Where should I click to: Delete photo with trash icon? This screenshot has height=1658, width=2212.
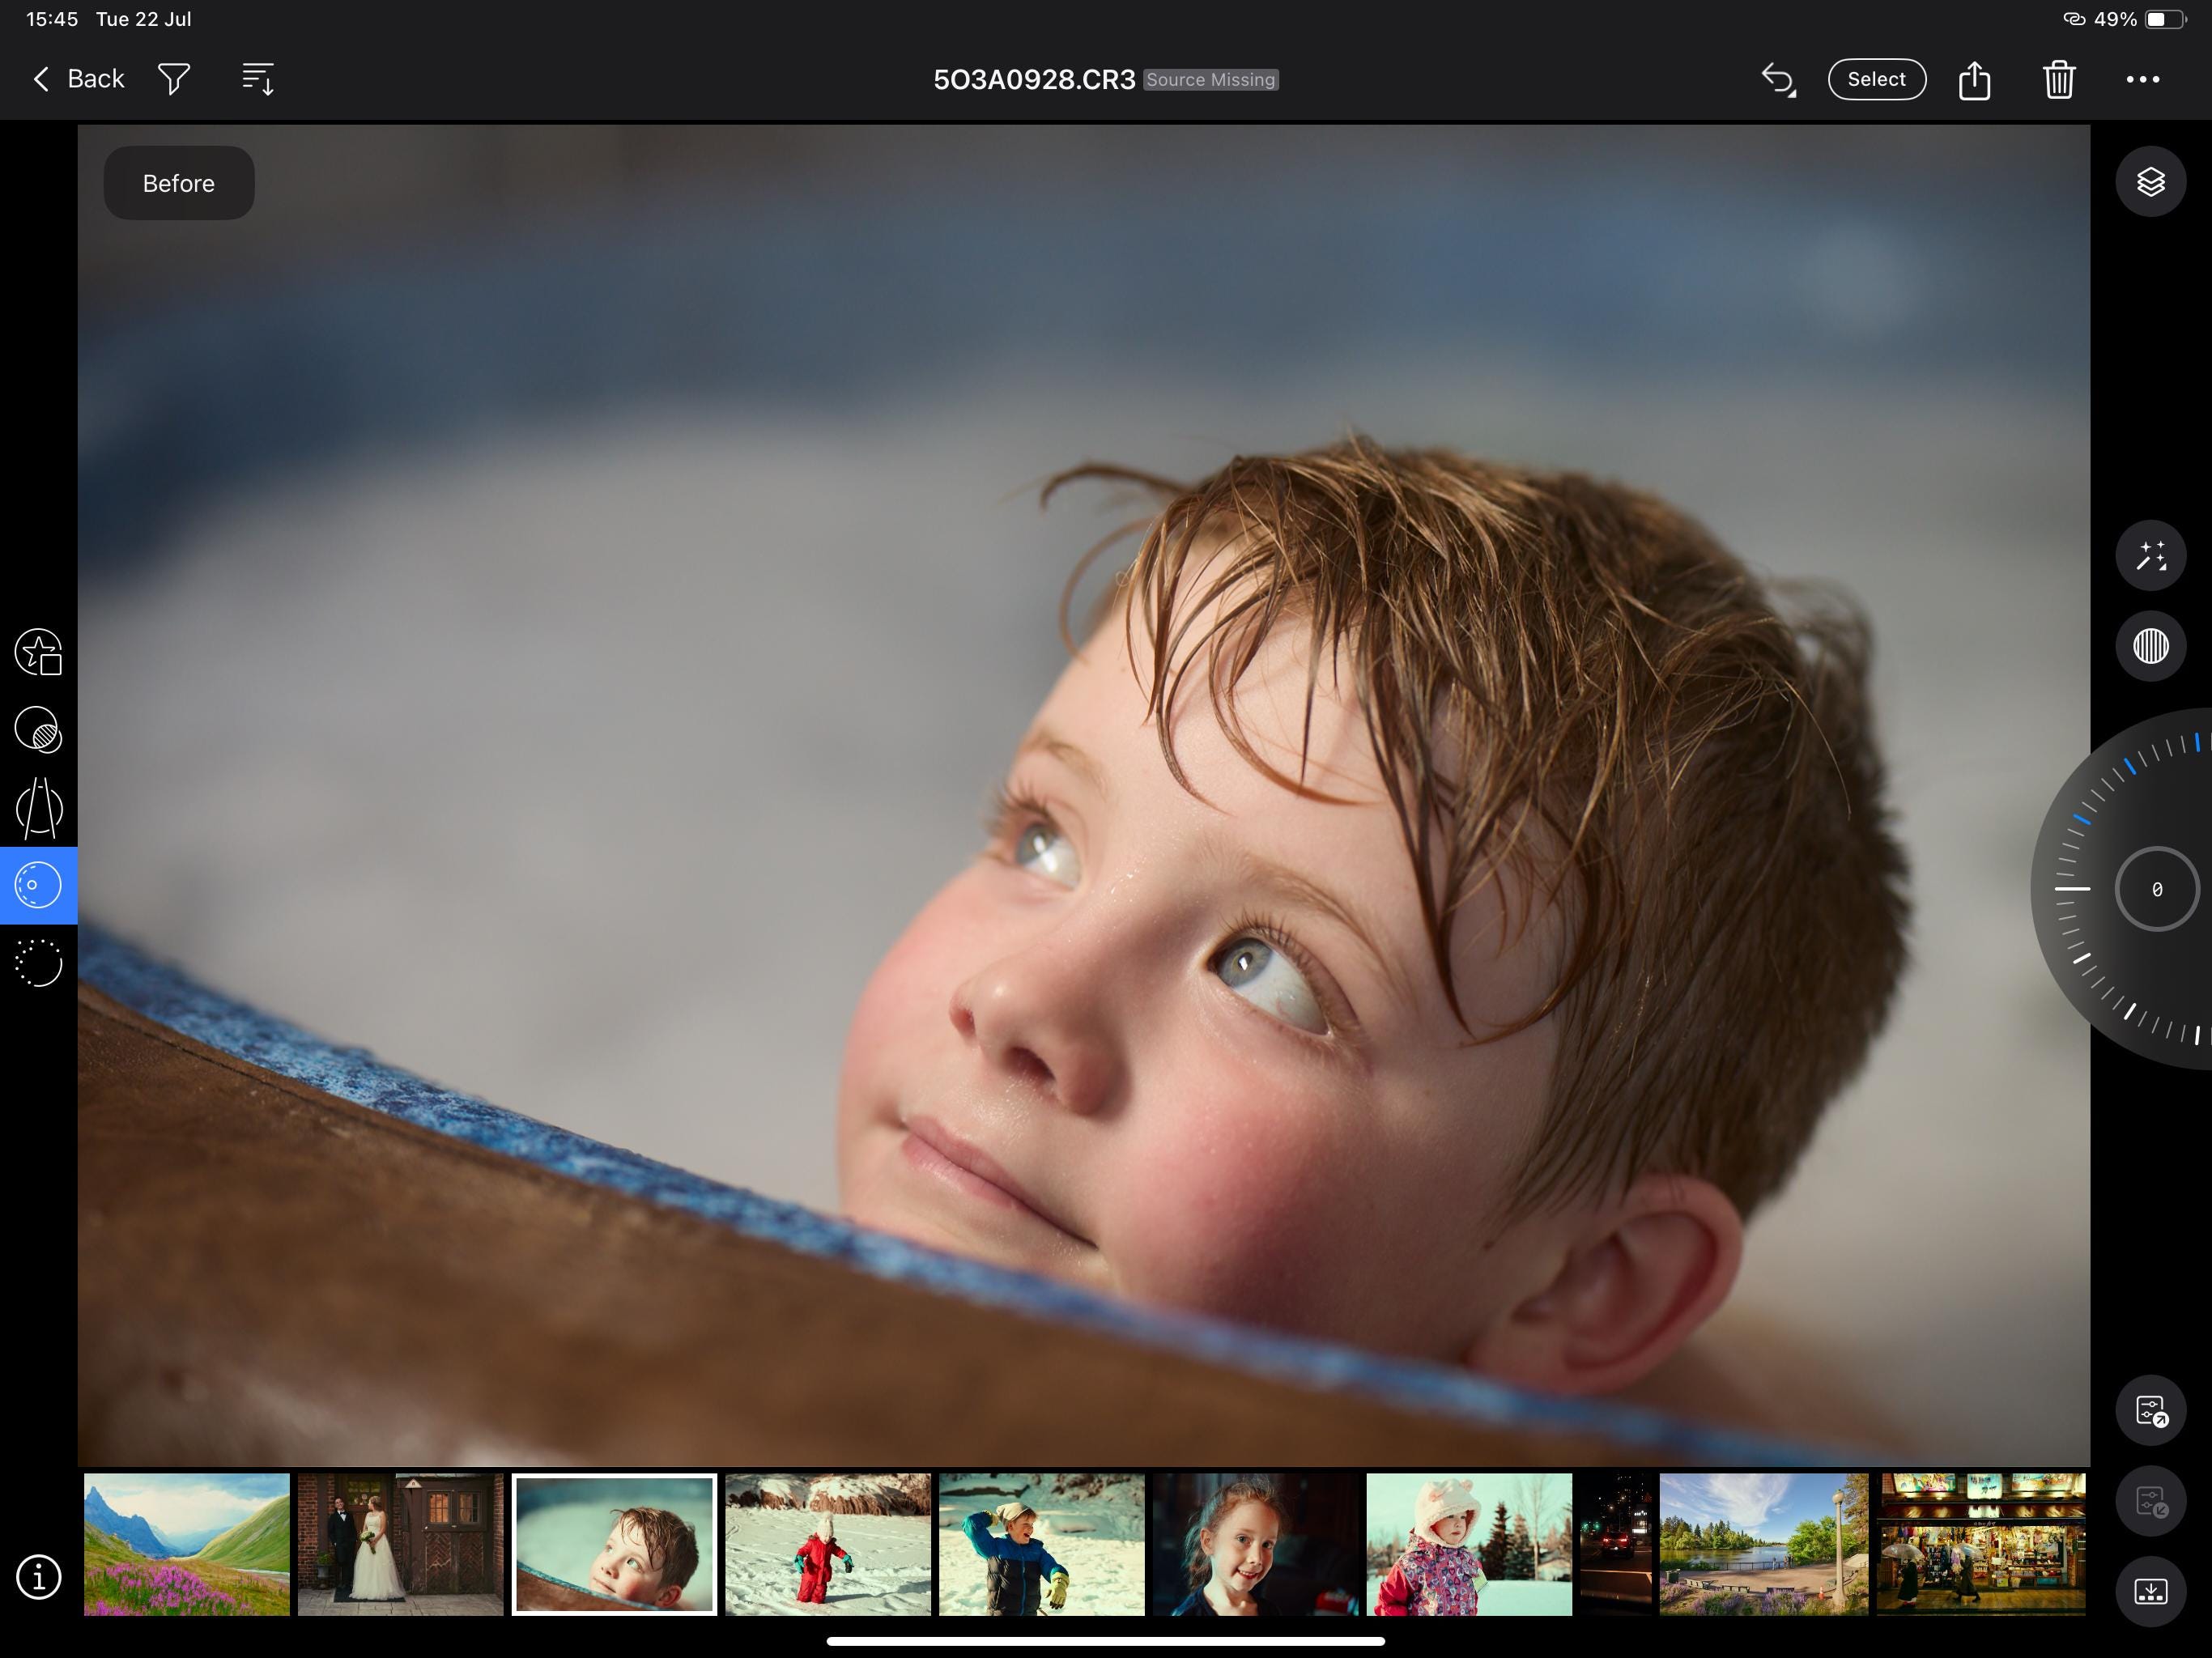click(x=2059, y=79)
